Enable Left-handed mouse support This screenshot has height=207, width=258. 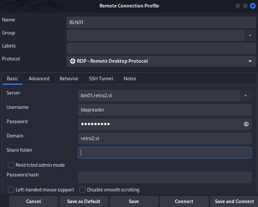tap(11, 190)
